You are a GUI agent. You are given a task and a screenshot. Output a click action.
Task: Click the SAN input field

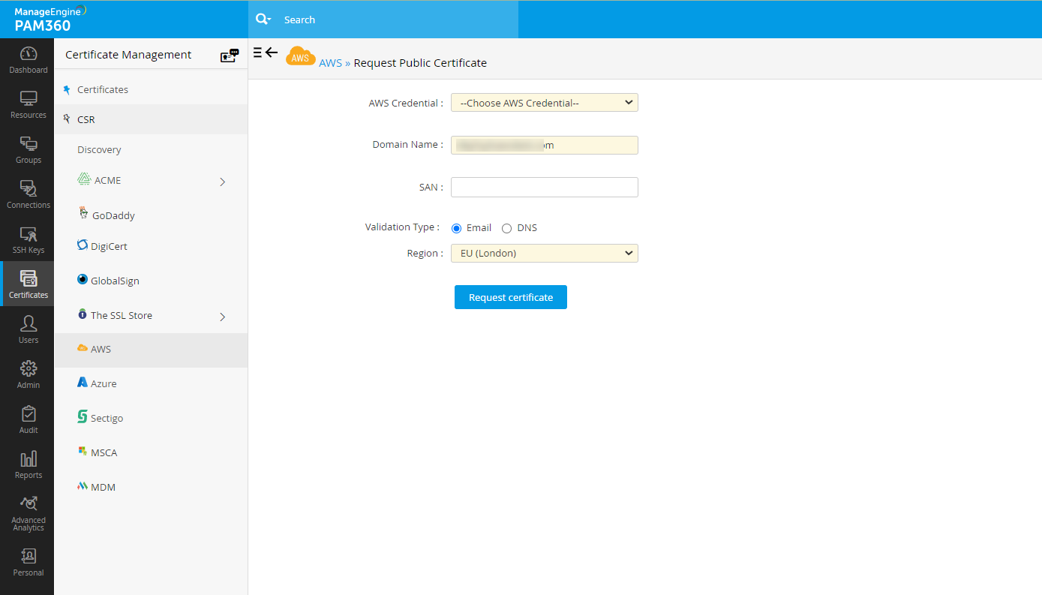tap(544, 187)
